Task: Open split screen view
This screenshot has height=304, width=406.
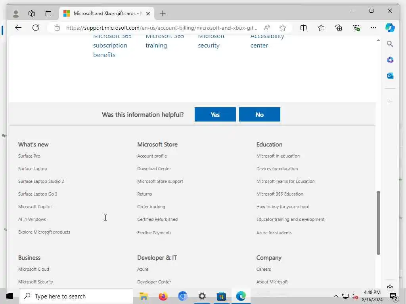Action: [303, 28]
